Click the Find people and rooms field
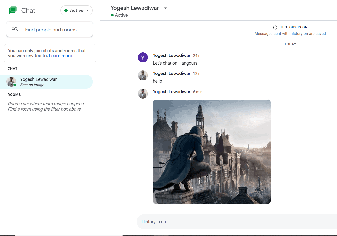The image size is (337, 236). pyautogui.click(x=49, y=29)
